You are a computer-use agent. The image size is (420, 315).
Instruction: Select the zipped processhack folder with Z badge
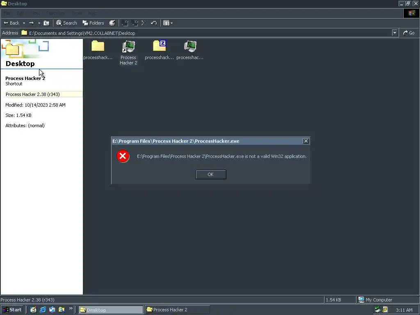[160, 46]
